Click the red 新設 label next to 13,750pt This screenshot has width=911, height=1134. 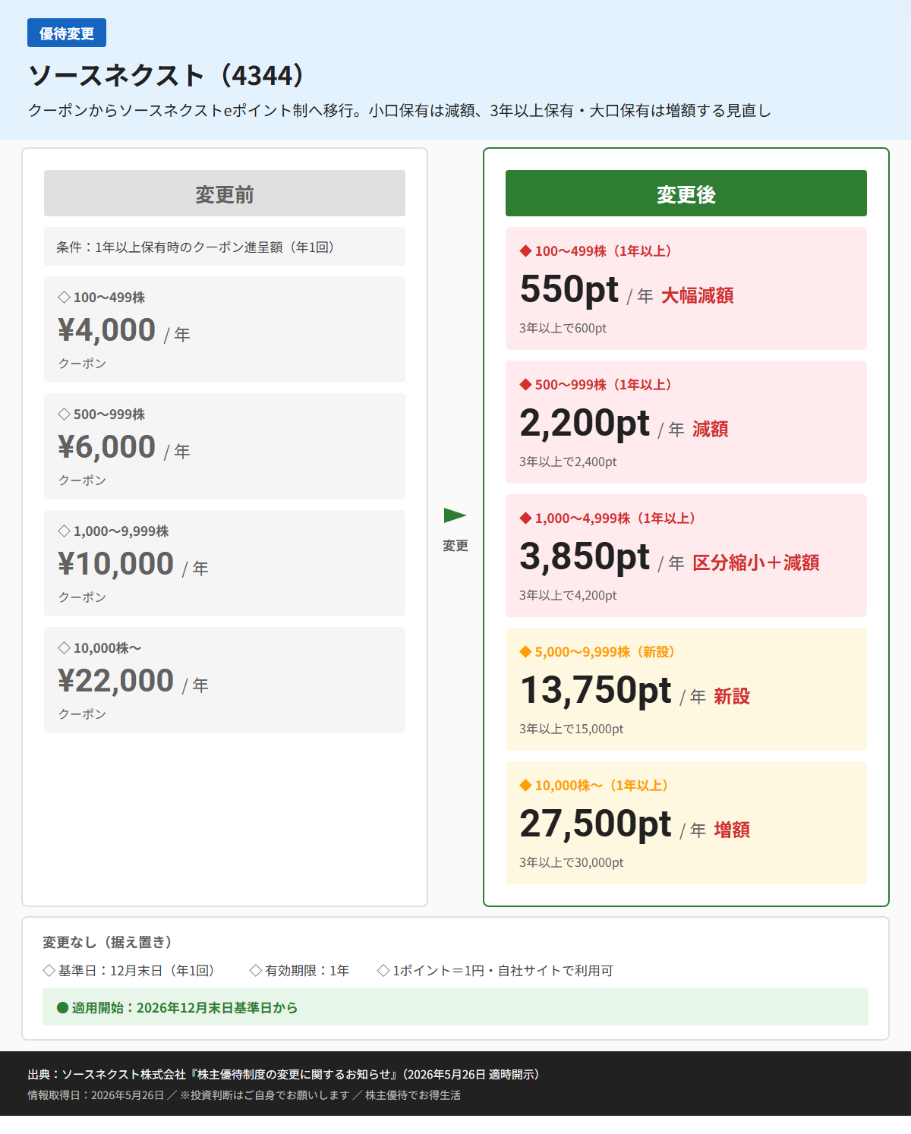732,697
